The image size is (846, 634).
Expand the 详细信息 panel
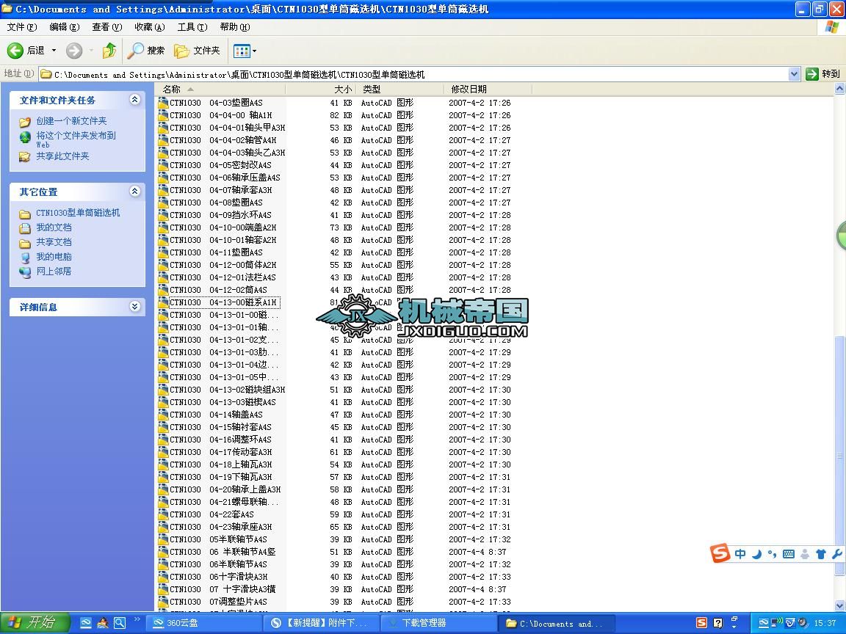tap(134, 307)
